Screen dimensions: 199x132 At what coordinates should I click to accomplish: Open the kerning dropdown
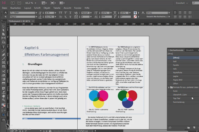pos(91,13)
